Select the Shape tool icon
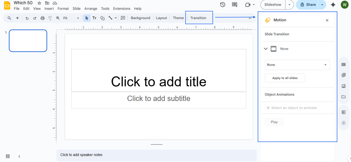This screenshot has width=351, height=162. click(102, 18)
